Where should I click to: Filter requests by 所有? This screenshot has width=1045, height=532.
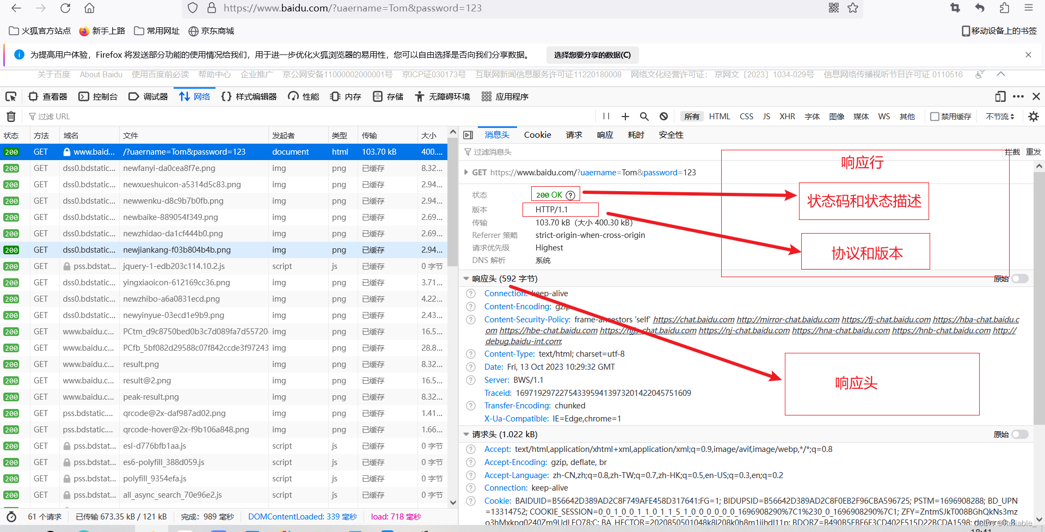(x=692, y=117)
